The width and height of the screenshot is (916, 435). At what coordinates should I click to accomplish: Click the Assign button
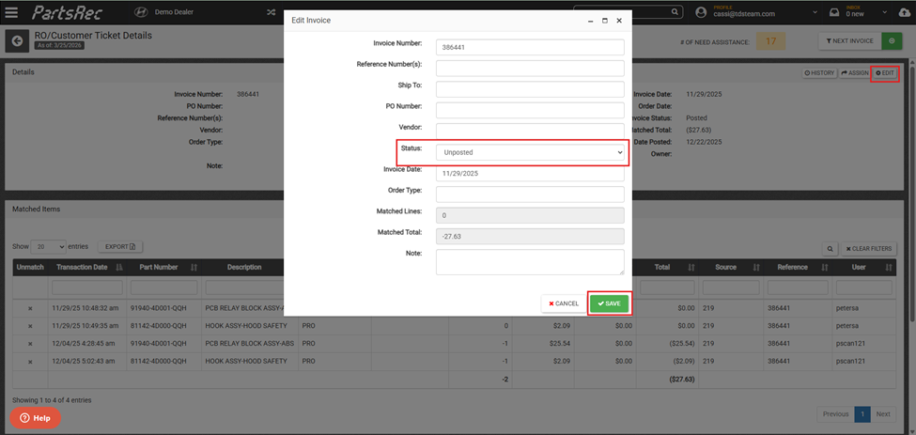coord(854,73)
